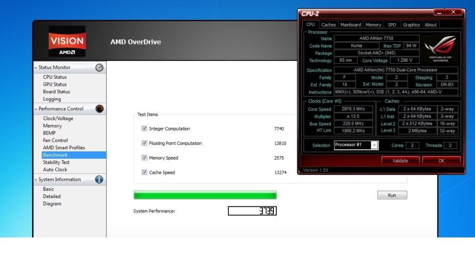Open Basic system information

click(48, 189)
